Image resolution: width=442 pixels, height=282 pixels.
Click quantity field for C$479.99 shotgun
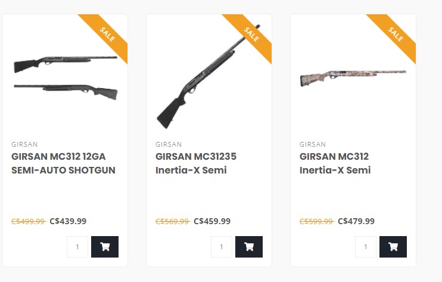[x=366, y=247]
